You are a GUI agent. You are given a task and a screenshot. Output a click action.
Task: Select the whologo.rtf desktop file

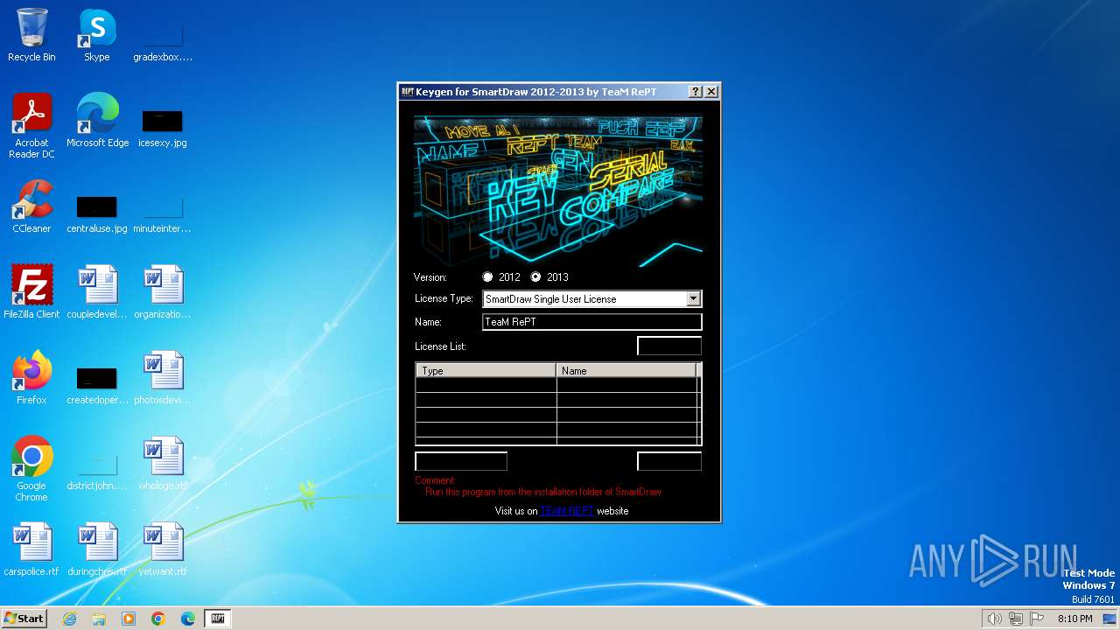pos(163,464)
